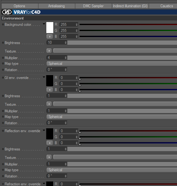This screenshot has width=177, height=186.
Task: Toggle the Background Brightness animation dot
Action: coord(3,43)
